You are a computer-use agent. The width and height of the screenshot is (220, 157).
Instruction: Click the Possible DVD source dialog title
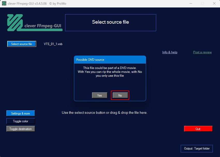click(x=90, y=60)
